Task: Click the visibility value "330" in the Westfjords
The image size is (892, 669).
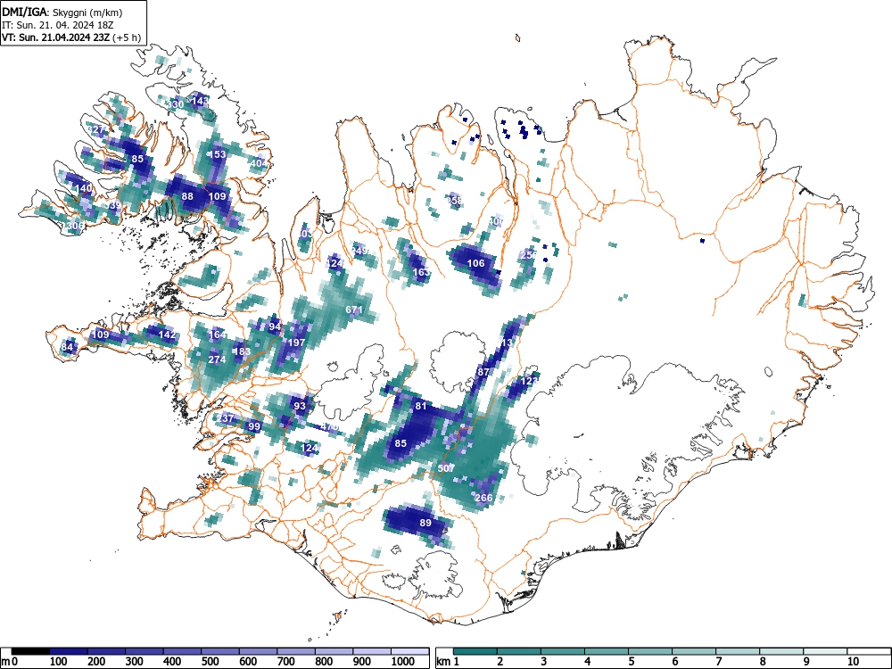Action: tap(176, 104)
